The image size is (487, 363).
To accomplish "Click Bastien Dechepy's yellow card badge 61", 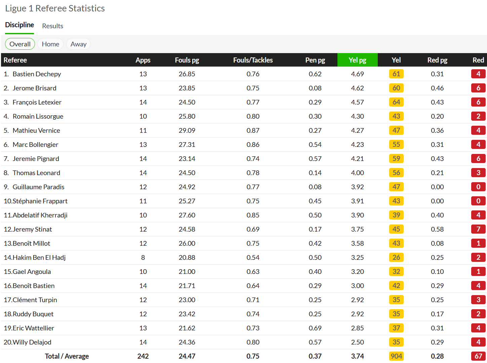I will point(396,74).
